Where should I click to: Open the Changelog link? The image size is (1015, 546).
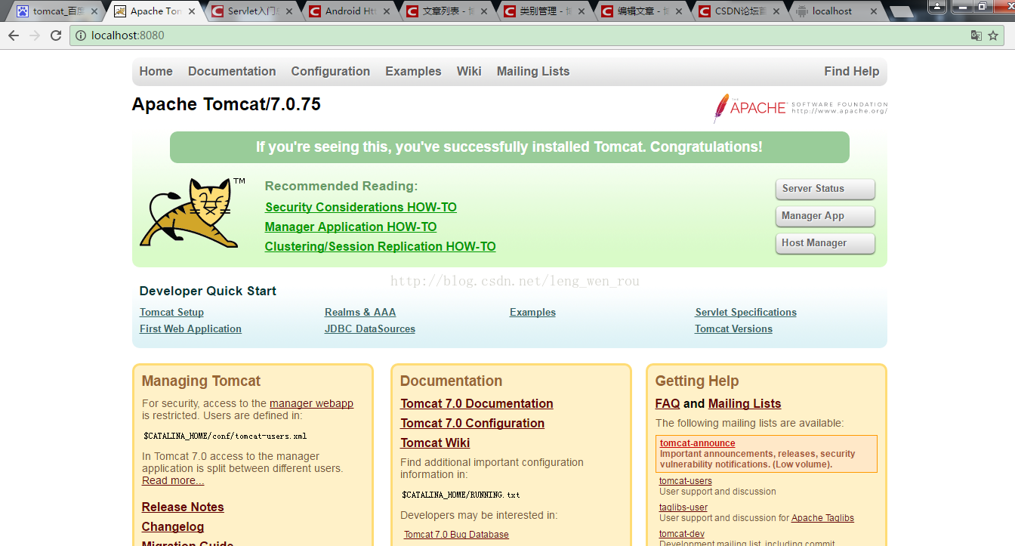[x=173, y=526]
